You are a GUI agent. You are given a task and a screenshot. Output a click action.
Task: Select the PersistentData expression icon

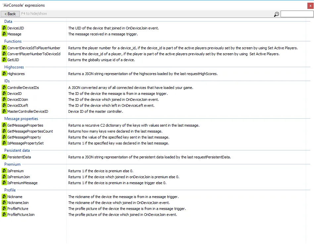coord(4,157)
